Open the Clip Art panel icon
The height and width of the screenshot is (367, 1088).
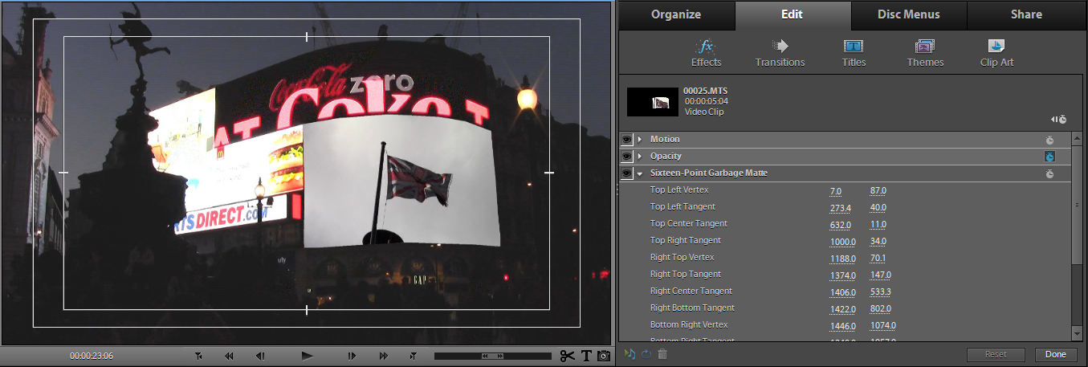point(996,47)
